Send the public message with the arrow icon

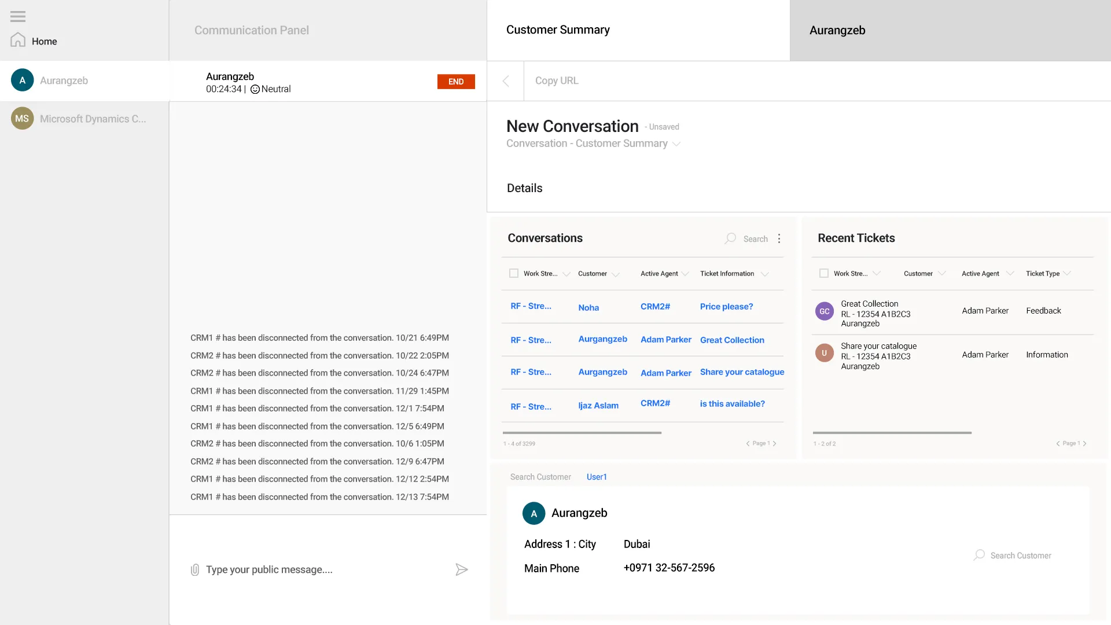(x=461, y=569)
